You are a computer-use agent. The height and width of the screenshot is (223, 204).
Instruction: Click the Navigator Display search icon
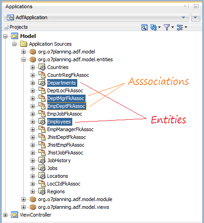pos(144,27)
